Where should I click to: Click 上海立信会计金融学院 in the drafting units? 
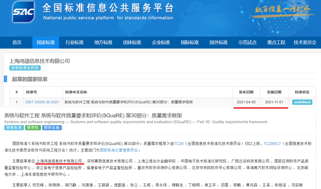click(x=157, y=161)
